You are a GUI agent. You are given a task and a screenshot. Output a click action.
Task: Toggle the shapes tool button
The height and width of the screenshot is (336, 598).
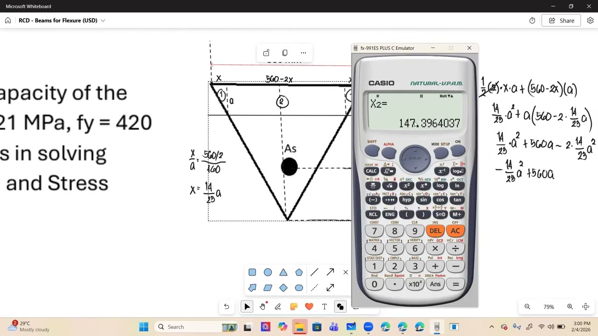pyautogui.click(x=340, y=307)
